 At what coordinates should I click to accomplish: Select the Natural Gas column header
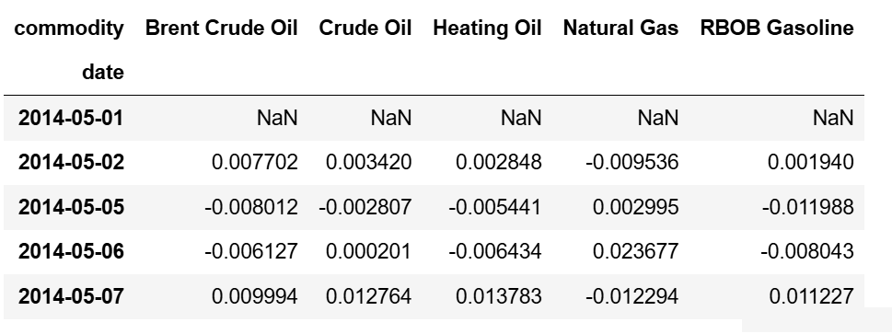pos(620,28)
